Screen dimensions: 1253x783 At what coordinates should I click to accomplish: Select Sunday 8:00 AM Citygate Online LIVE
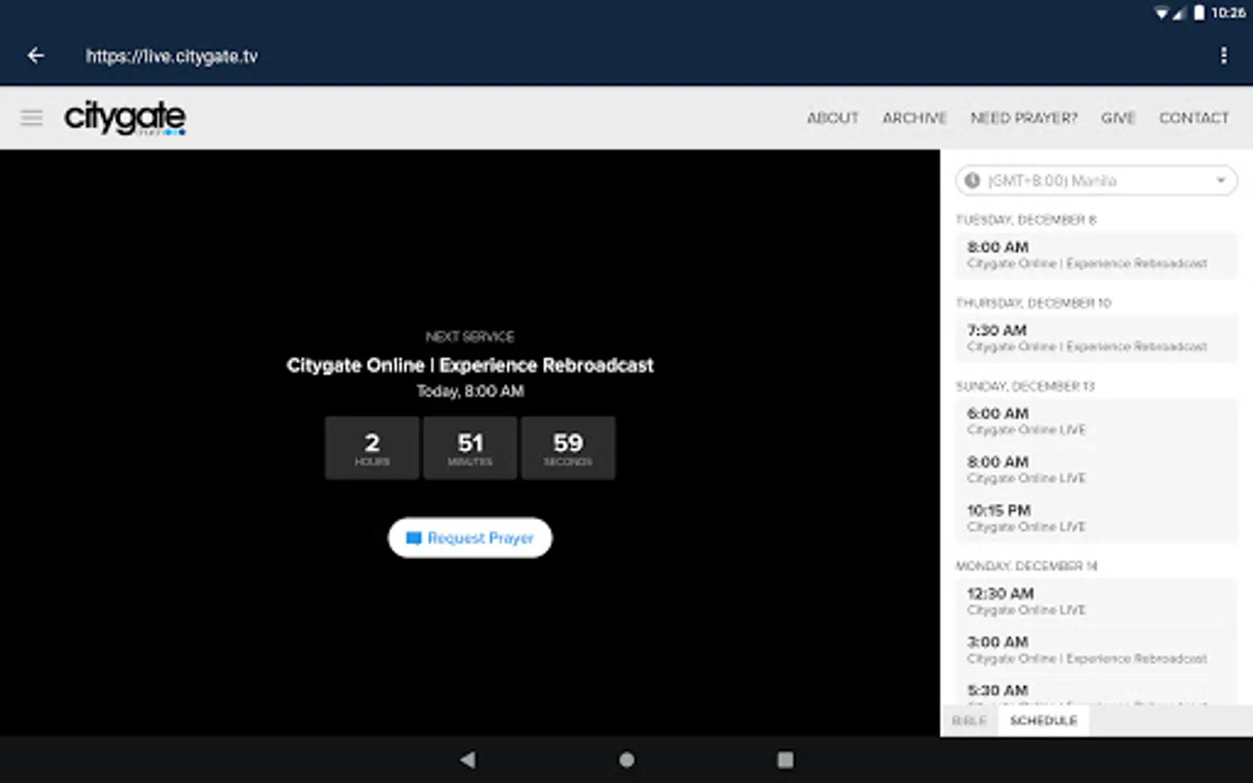pyautogui.click(x=1096, y=470)
